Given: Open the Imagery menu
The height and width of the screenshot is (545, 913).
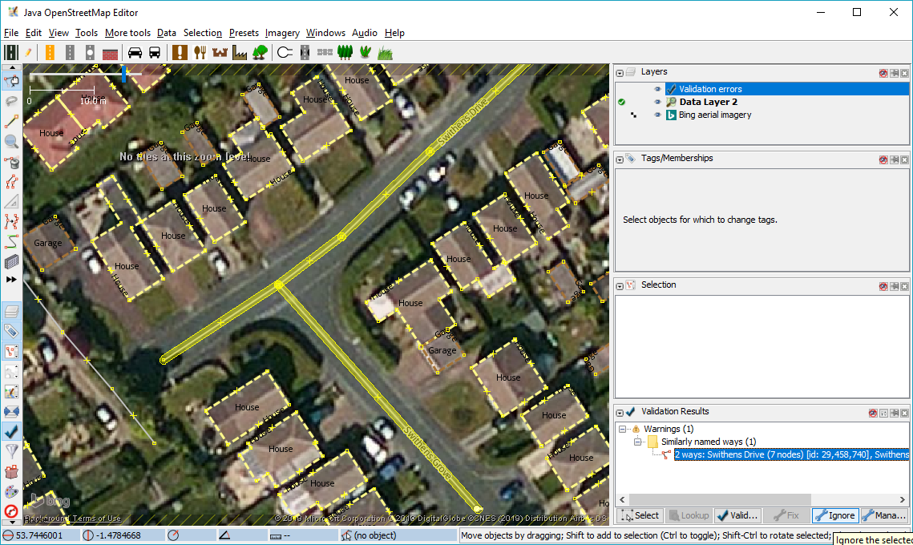Looking at the screenshot, I should click(x=282, y=33).
